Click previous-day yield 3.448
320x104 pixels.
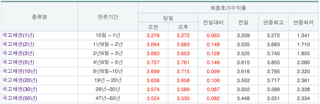coord(243,98)
